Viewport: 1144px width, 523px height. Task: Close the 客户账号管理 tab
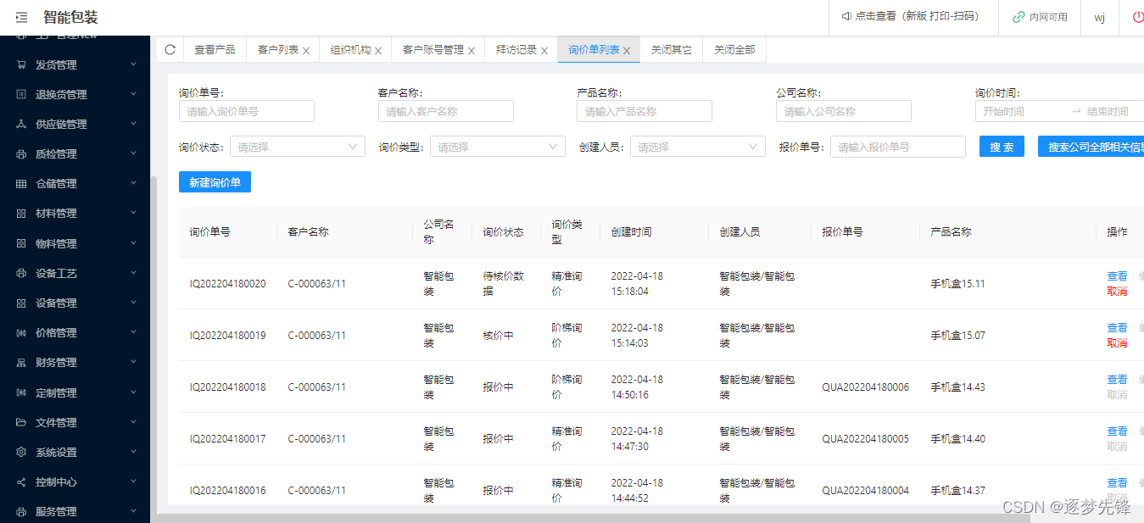click(472, 51)
